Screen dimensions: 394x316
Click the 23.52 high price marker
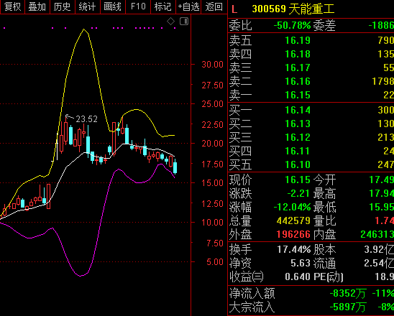tap(86, 119)
